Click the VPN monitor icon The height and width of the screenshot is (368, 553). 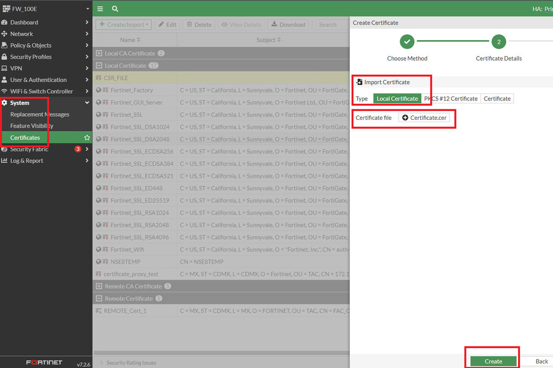point(4,68)
